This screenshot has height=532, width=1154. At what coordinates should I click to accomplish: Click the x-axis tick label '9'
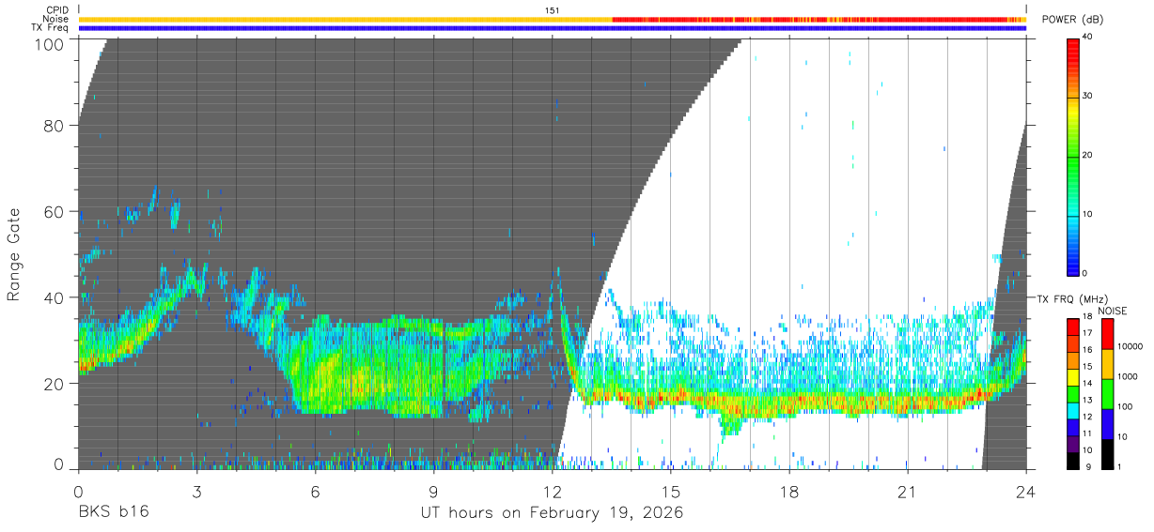(x=434, y=491)
